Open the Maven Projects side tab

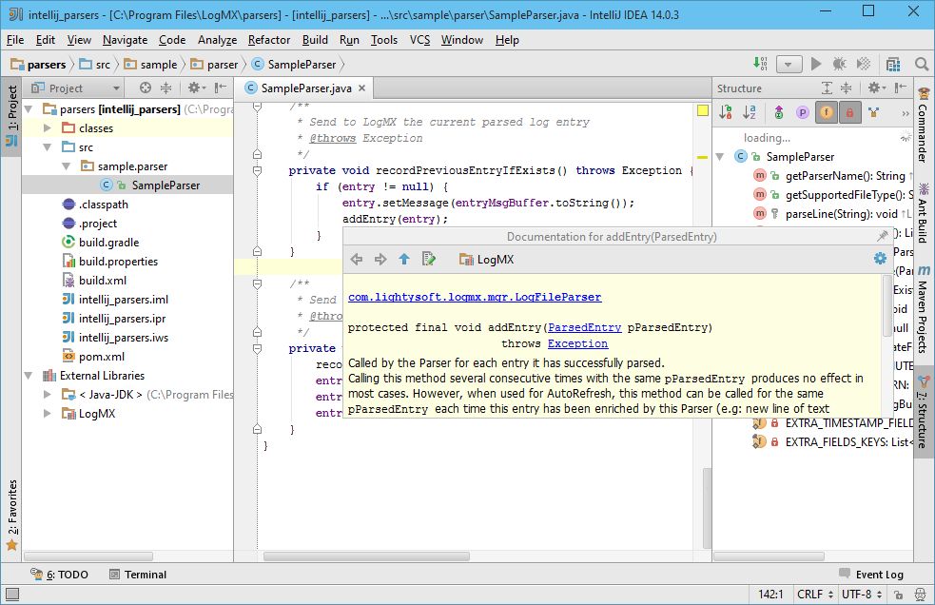[x=923, y=309]
